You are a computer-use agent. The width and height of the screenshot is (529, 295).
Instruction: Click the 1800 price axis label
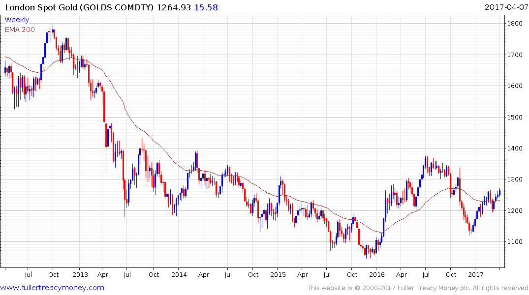point(515,23)
